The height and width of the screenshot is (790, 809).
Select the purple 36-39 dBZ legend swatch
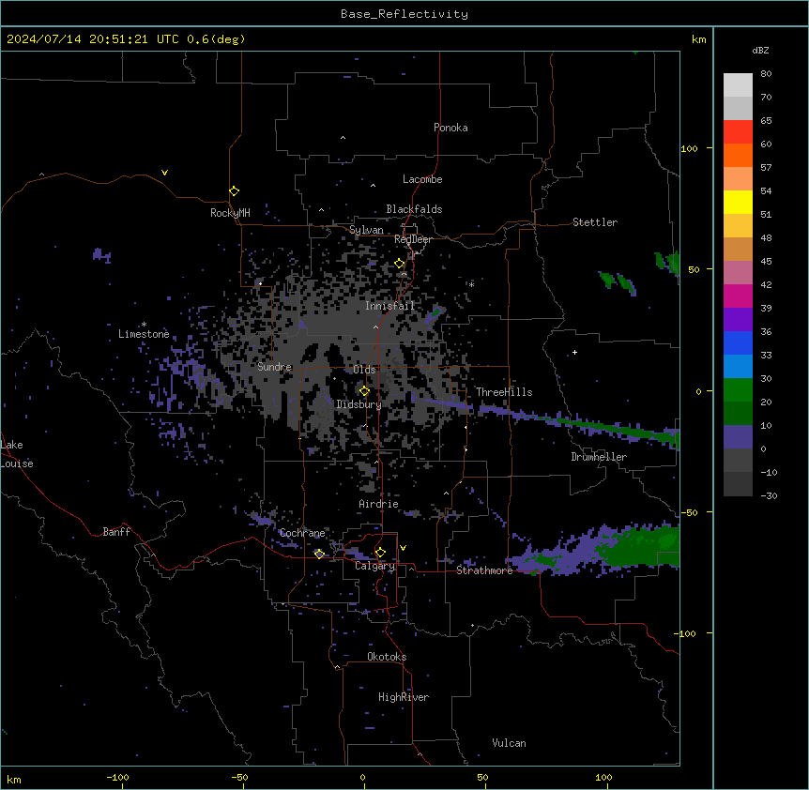click(x=738, y=320)
